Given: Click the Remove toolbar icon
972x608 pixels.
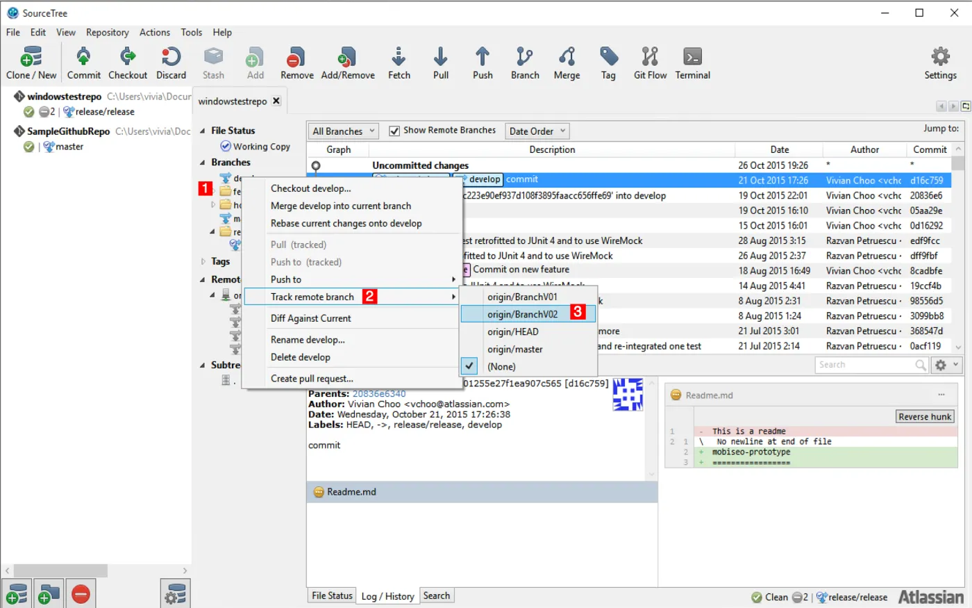Looking at the screenshot, I should [296, 63].
